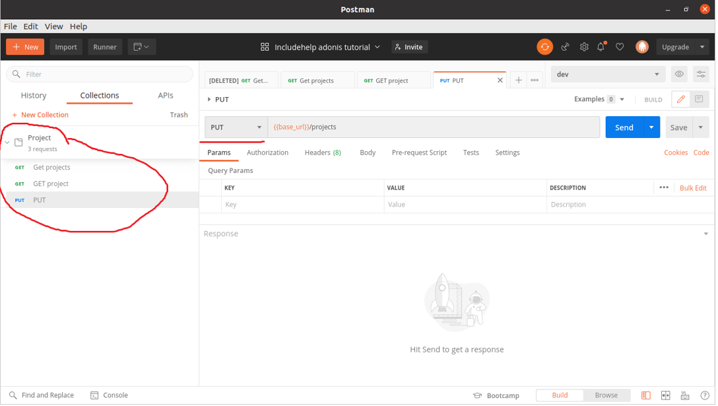Click the two-pane layout icon in status bar

pos(665,395)
